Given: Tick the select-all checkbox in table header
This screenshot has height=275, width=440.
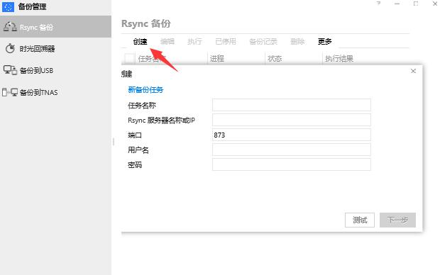Looking at the screenshot, I should [x=129, y=58].
